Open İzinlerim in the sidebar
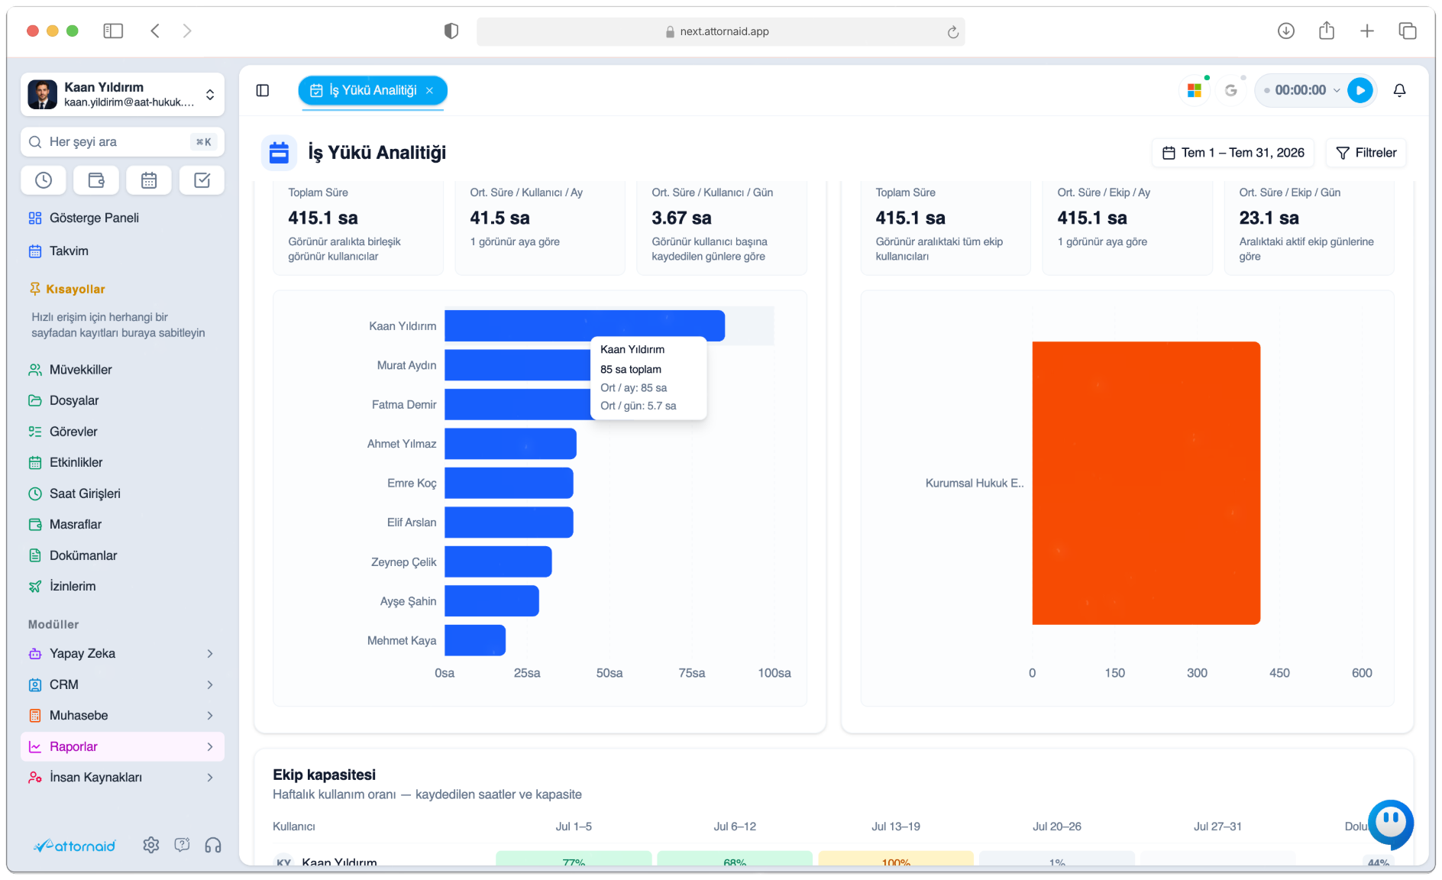 click(x=122, y=586)
